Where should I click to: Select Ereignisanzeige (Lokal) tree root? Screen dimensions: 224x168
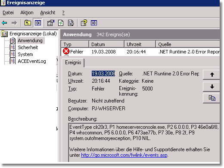pyautogui.click(x=33, y=34)
